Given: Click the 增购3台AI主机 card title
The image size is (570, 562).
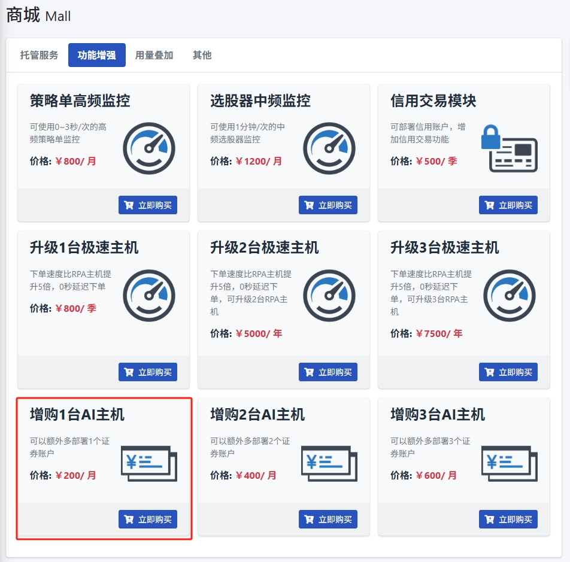Looking at the screenshot, I should 438,414.
